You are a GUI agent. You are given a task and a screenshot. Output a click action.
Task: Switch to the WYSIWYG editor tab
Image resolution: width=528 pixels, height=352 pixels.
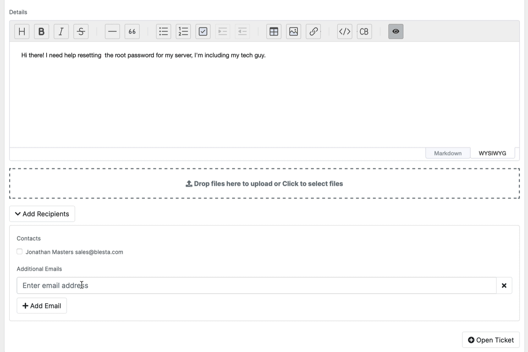(x=492, y=153)
